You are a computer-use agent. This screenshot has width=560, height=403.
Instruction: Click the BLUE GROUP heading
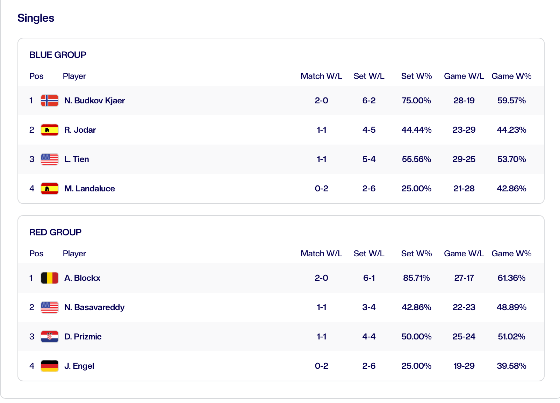click(58, 55)
